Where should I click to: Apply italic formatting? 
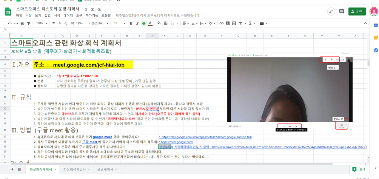coord(137,23)
